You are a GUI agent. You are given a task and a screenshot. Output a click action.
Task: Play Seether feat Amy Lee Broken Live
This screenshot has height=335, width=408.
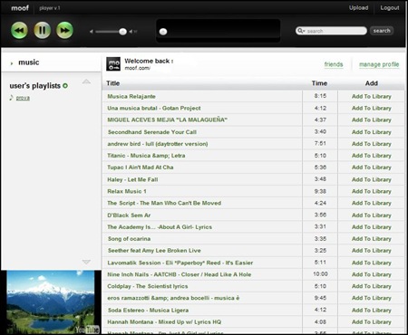(x=154, y=251)
